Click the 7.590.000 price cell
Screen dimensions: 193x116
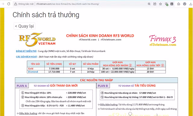point(54,69)
